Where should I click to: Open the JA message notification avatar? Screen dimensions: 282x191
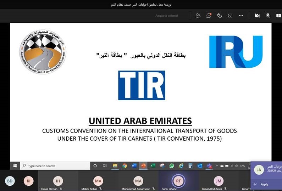(259, 170)
